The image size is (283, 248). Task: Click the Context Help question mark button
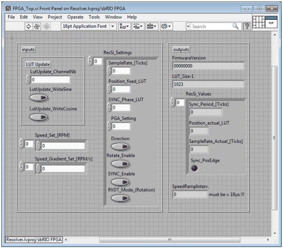pos(247,27)
